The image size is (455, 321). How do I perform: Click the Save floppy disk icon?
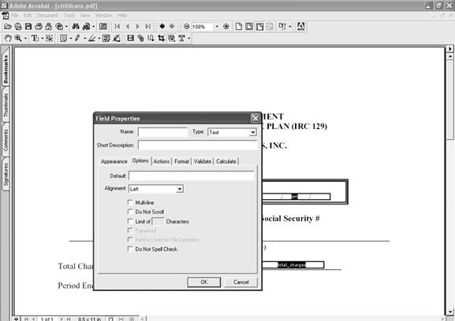click(x=28, y=27)
